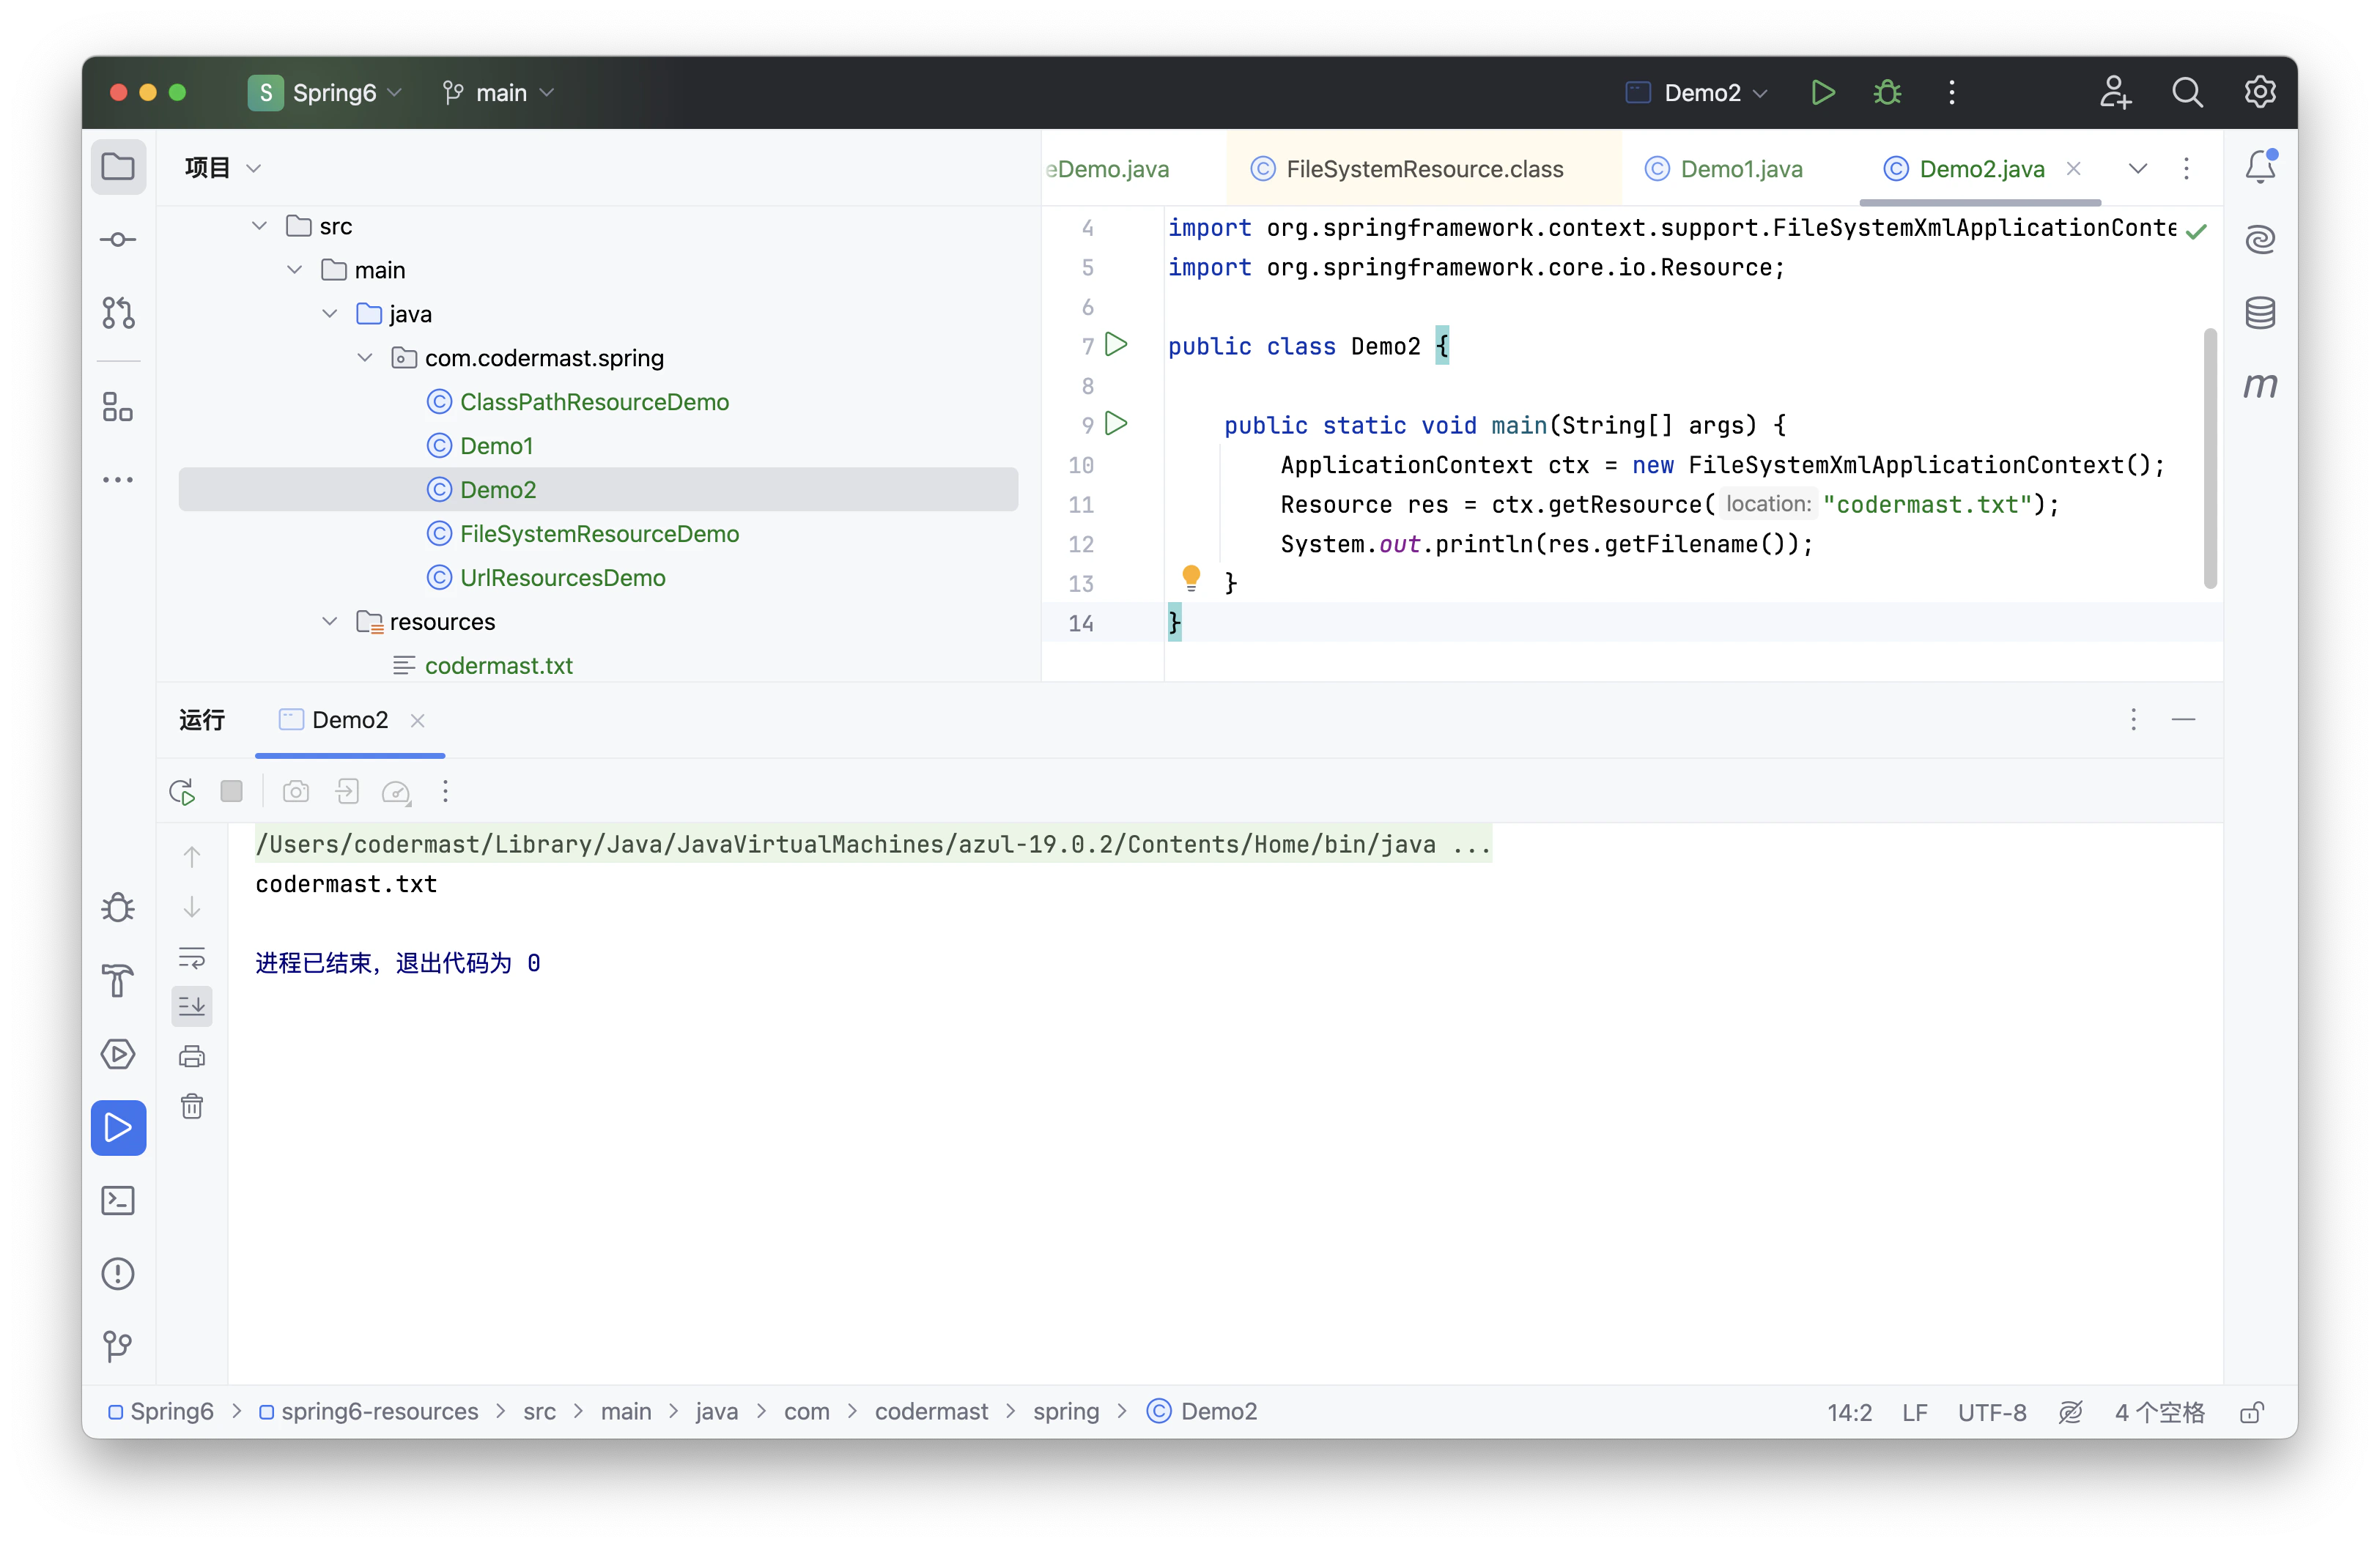This screenshot has width=2380, height=1547.
Task: Toggle scroll to end in console
Action: click(x=192, y=1006)
